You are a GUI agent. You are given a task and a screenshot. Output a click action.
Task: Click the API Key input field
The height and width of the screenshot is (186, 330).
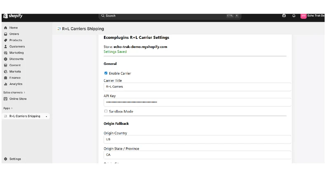point(198,102)
